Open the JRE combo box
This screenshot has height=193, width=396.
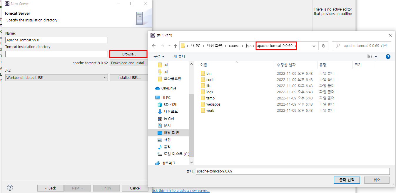[x=56, y=77]
